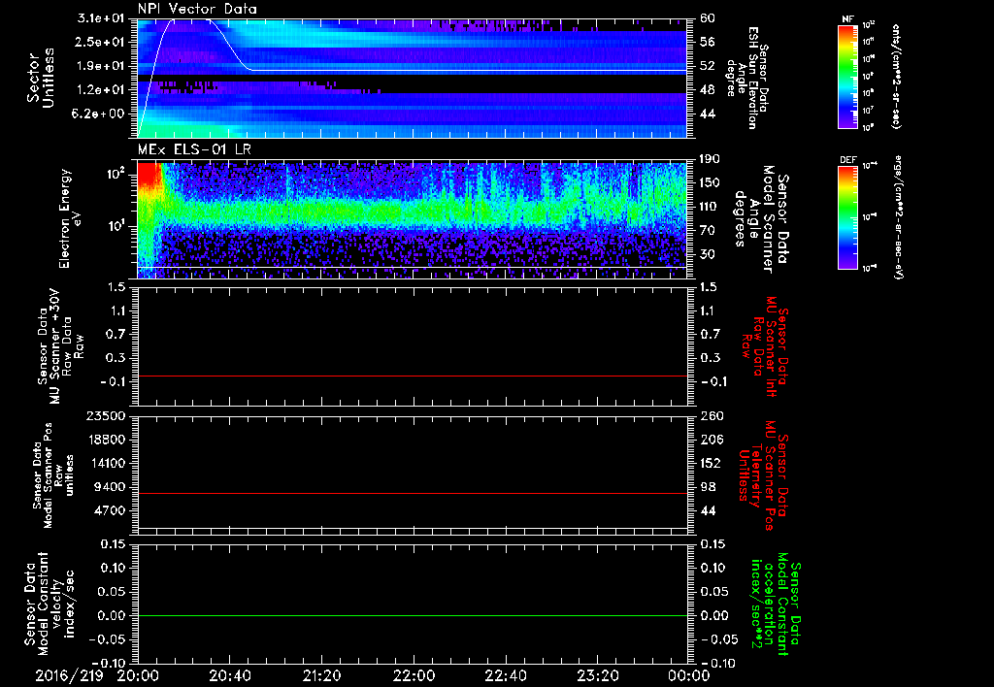Click the "60" sun elevation tick label

click(708, 18)
